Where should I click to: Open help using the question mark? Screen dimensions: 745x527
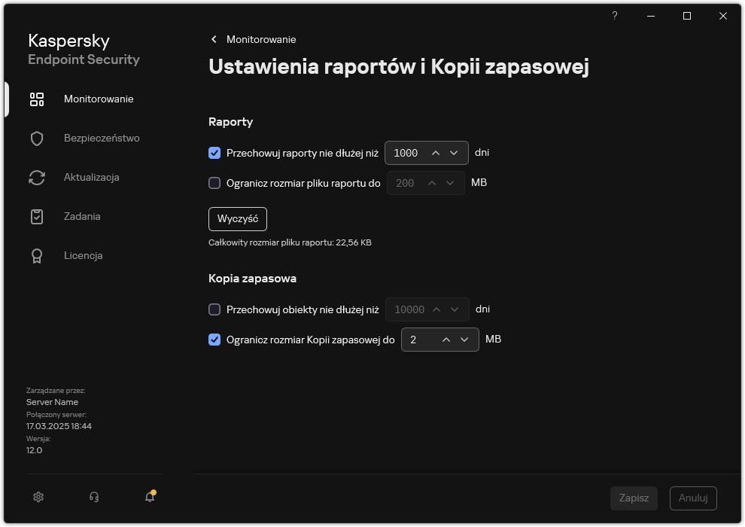tap(614, 16)
